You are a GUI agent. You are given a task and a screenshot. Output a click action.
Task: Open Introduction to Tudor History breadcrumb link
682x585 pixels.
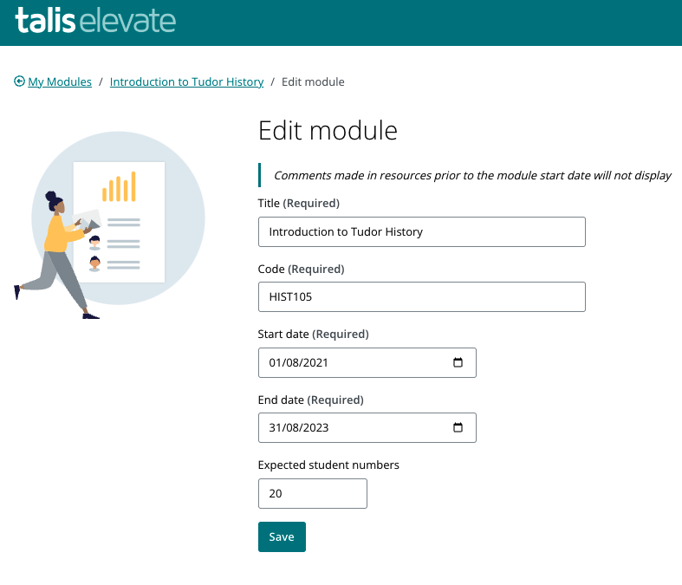tap(186, 81)
